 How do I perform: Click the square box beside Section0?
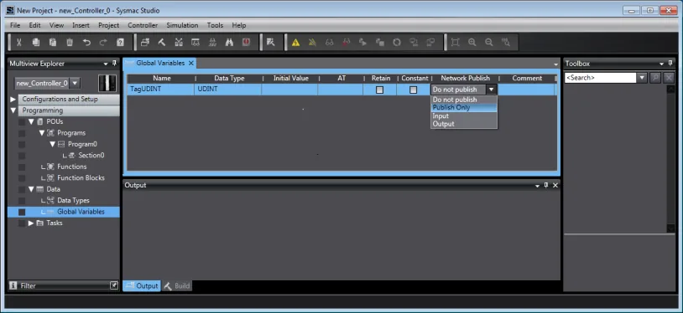21,156
